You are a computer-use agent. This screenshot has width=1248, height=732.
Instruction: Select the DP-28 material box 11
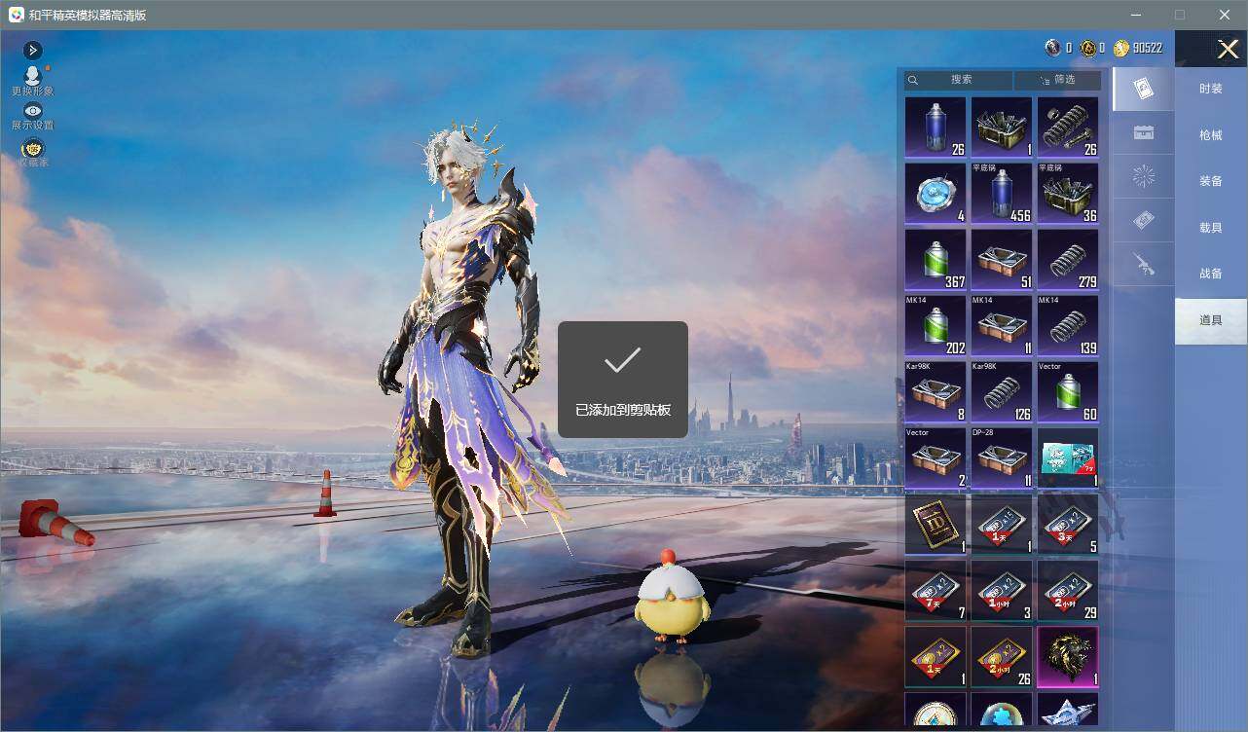click(x=1002, y=457)
